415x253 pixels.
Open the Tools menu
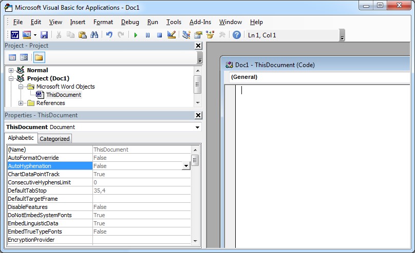pyautogui.click(x=174, y=22)
